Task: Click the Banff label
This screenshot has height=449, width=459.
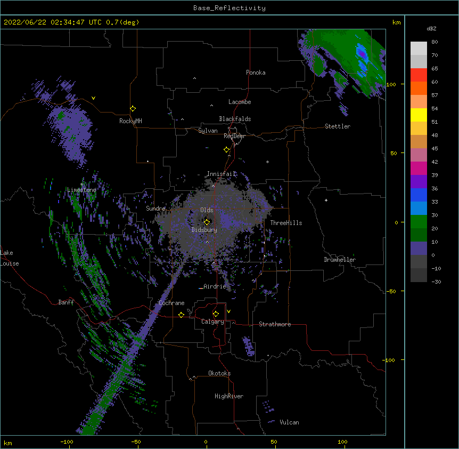Action: 66,302
